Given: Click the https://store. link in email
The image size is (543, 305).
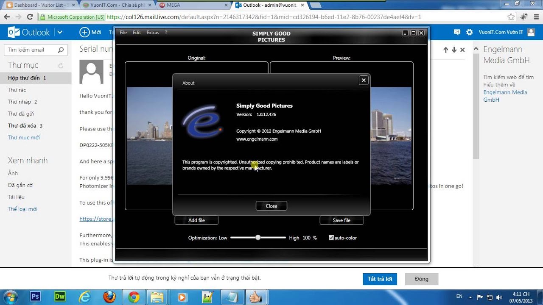Looking at the screenshot, I should pyautogui.click(x=96, y=219).
